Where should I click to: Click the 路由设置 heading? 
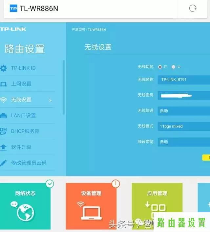[25, 49]
